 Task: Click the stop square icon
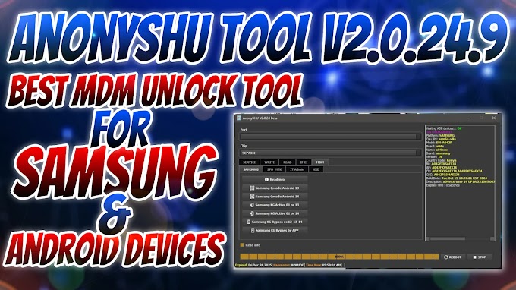(x=474, y=257)
